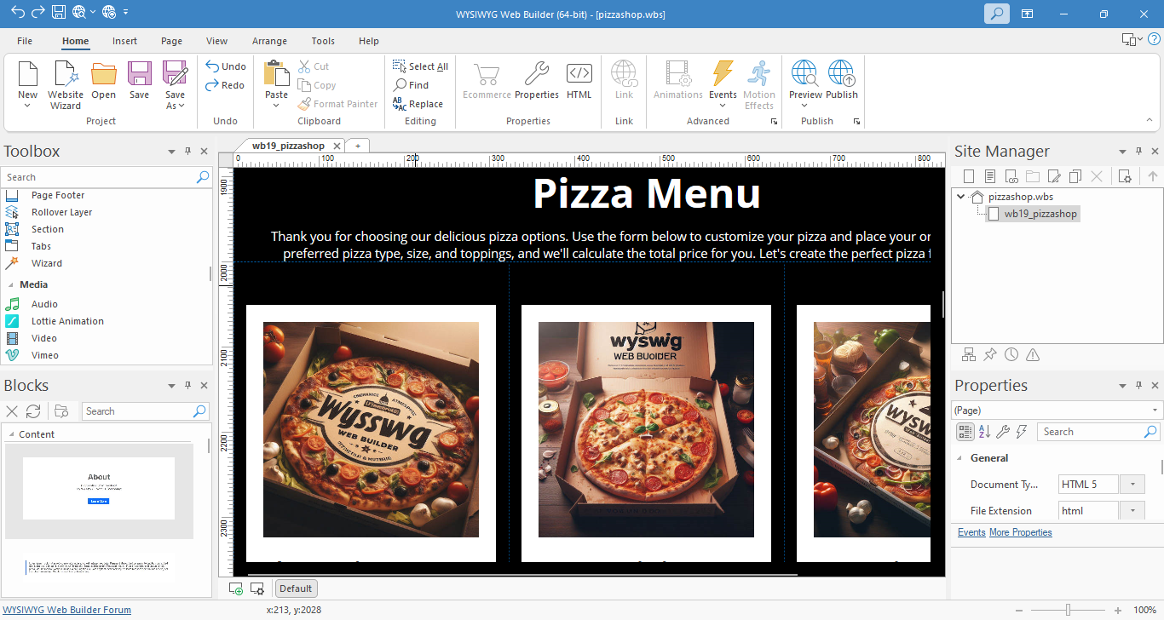
Task: Toggle the categorized view icon in Properties
Action: (965, 432)
